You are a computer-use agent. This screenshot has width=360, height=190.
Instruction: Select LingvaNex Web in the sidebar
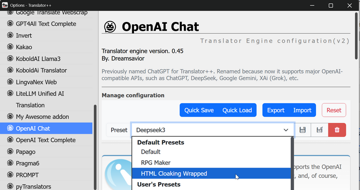(36, 82)
